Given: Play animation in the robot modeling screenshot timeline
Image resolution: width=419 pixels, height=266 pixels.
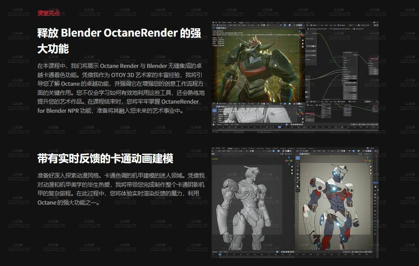Looking at the screenshot, I should pos(288,252).
